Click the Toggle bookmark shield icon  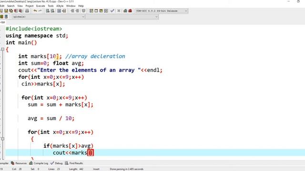[x=84, y=11]
